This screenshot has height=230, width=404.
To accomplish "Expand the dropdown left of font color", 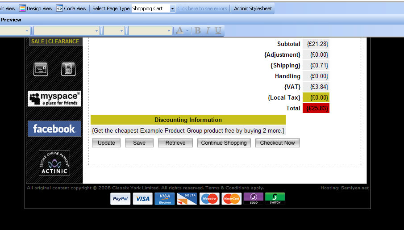I will click(169, 30).
